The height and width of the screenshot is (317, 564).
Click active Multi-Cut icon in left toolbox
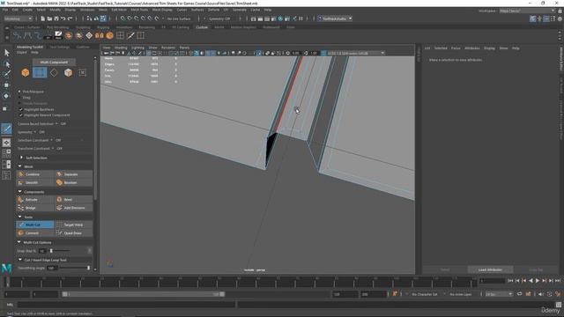[6, 129]
